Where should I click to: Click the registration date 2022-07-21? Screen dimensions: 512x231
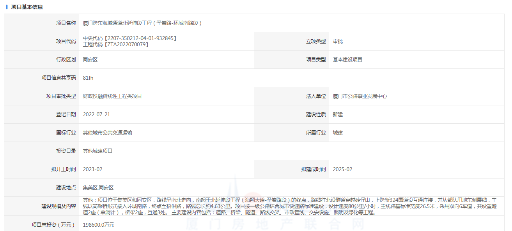tap(96, 114)
